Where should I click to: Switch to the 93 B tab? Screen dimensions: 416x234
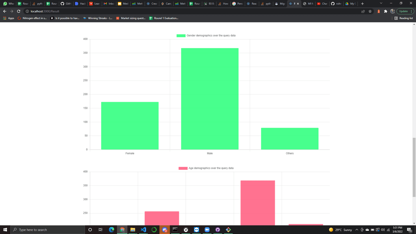(x=209, y=3)
